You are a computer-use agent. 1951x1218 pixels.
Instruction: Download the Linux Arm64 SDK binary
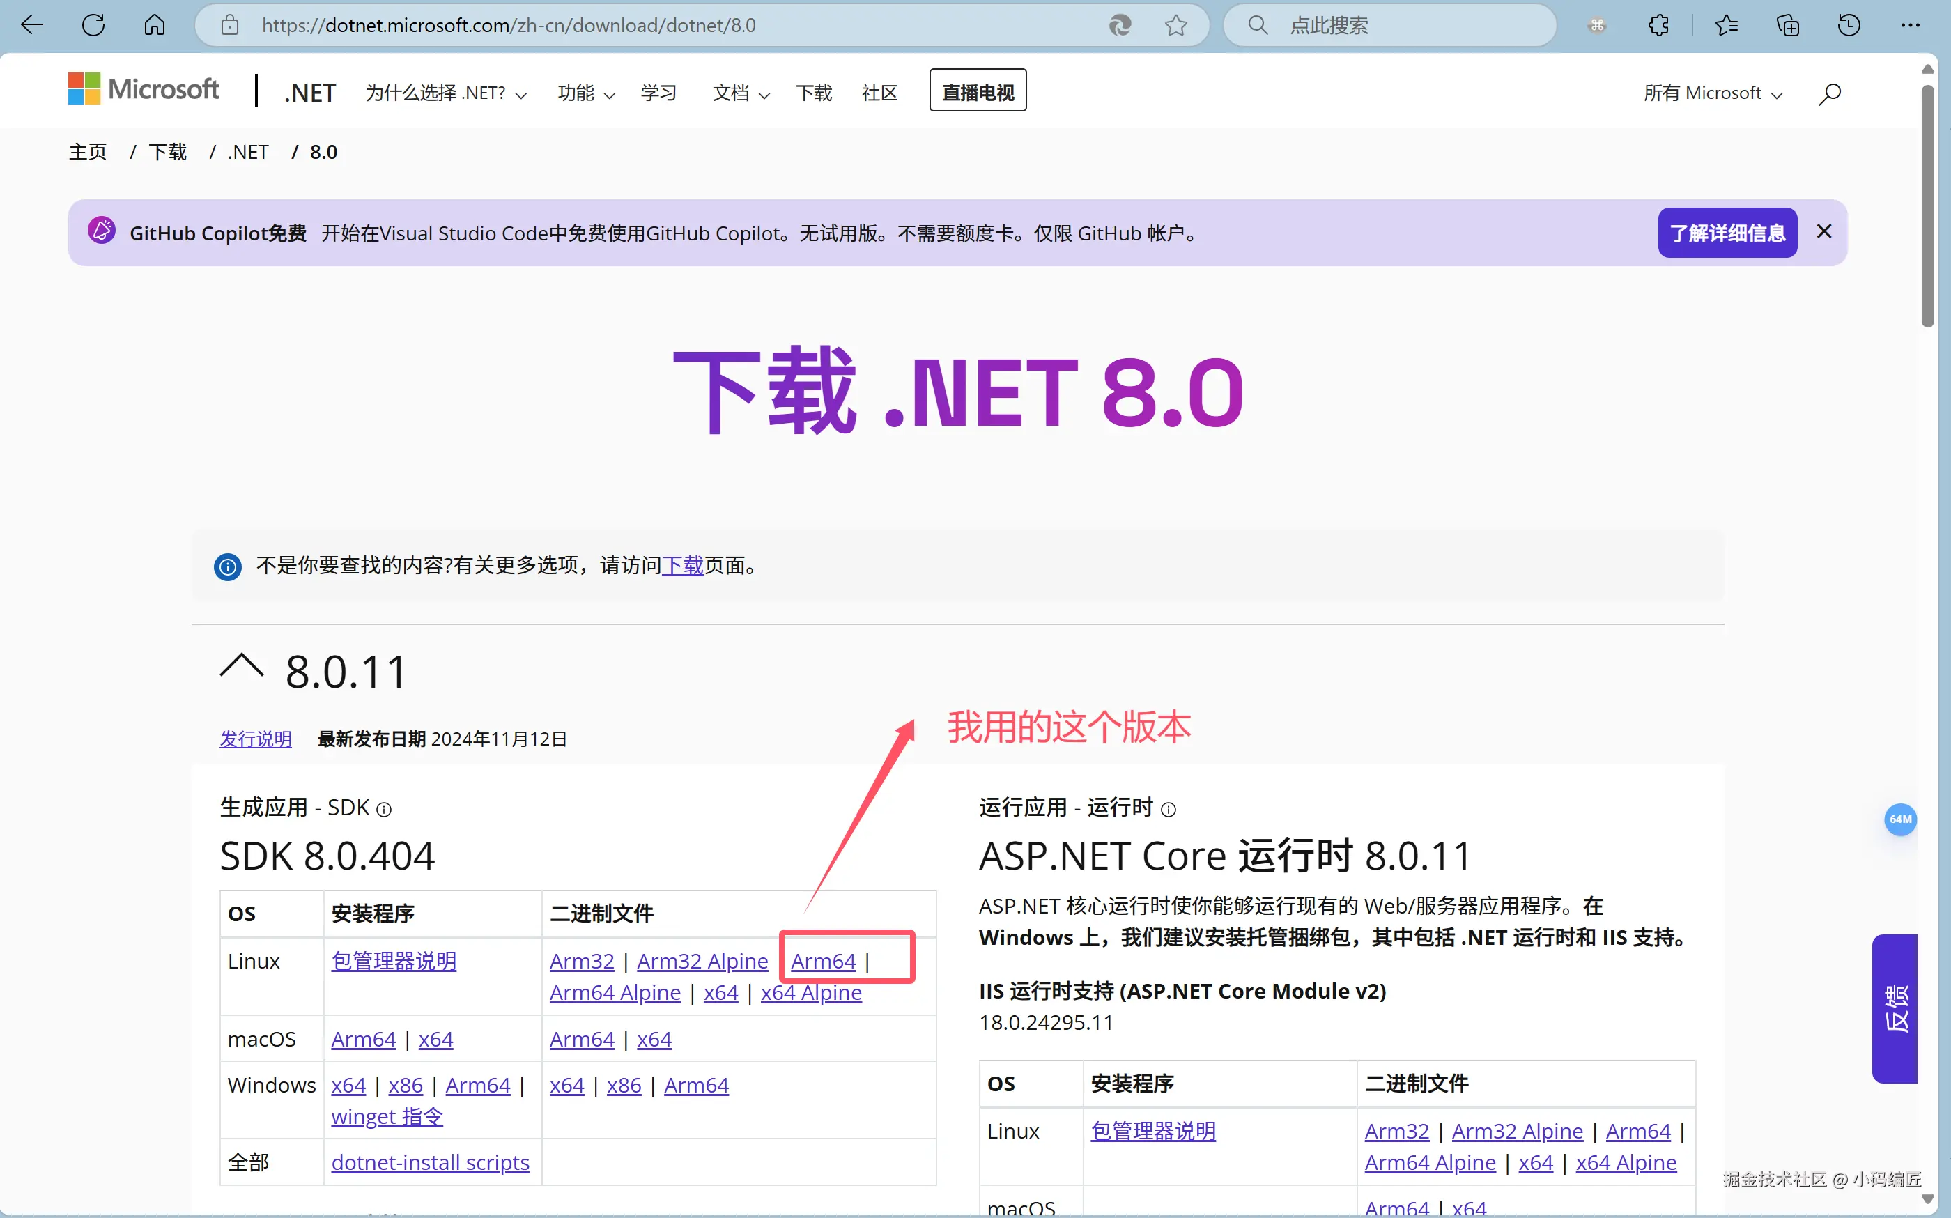[x=822, y=960]
